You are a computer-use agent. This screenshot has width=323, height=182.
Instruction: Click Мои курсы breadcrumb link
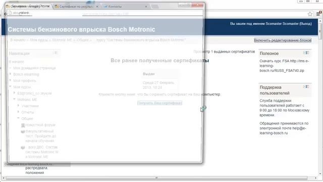pos(39,40)
